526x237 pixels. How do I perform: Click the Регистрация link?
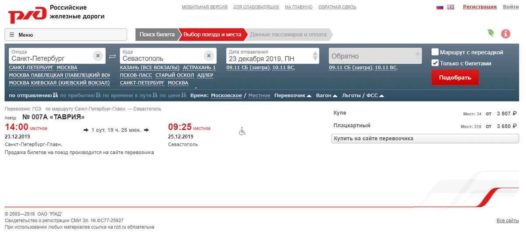[480, 7]
